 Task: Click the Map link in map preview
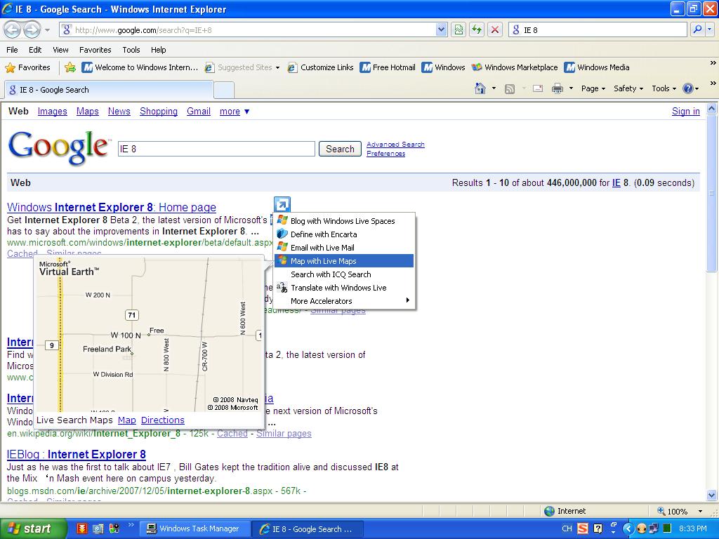(x=126, y=420)
